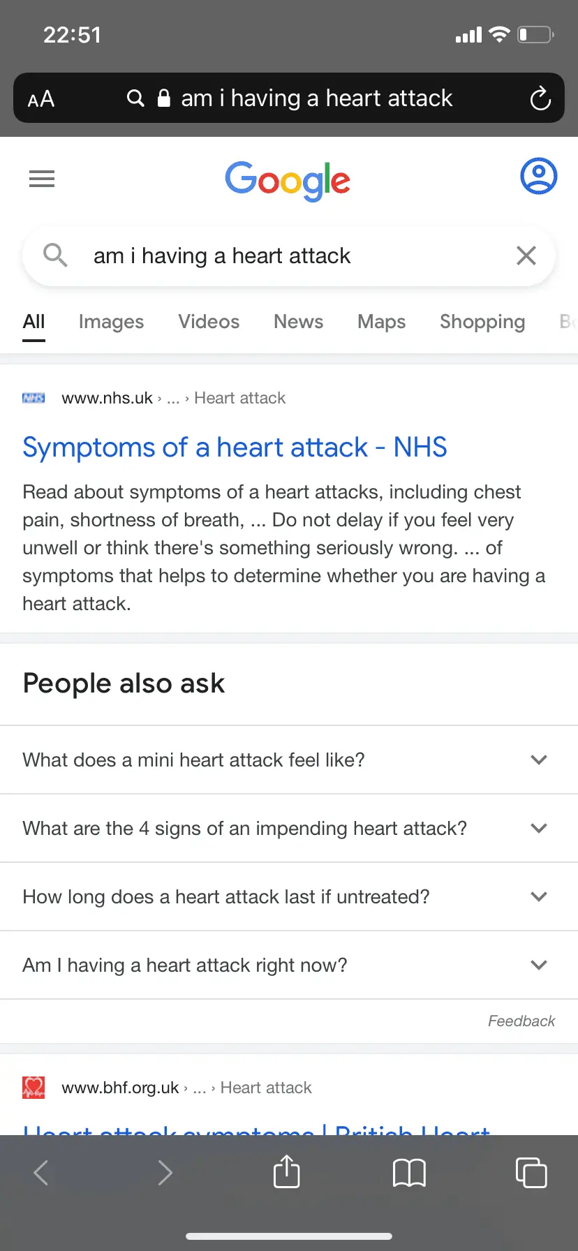Image resolution: width=578 pixels, height=1251 pixels.
Task: Expand "What are the 4 signs" question
Action: pos(289,828)
